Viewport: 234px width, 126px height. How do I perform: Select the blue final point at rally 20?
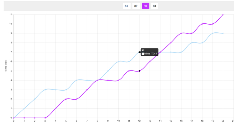[x=223, y=33]
